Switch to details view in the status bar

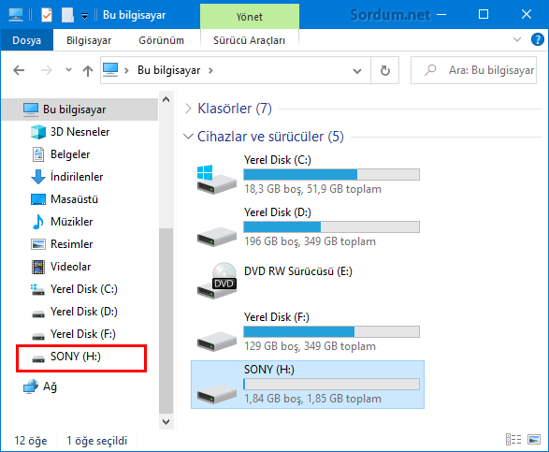(x=513, y=439)
